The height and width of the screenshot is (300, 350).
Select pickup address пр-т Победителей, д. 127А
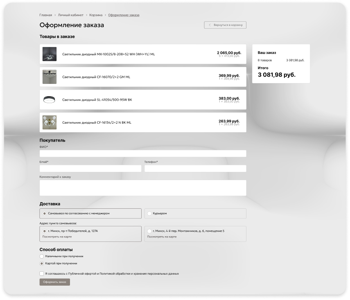(45, 231)
